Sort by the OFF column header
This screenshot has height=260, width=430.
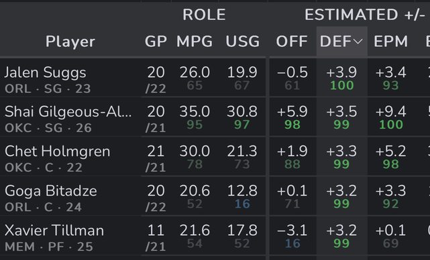point(292,42)
